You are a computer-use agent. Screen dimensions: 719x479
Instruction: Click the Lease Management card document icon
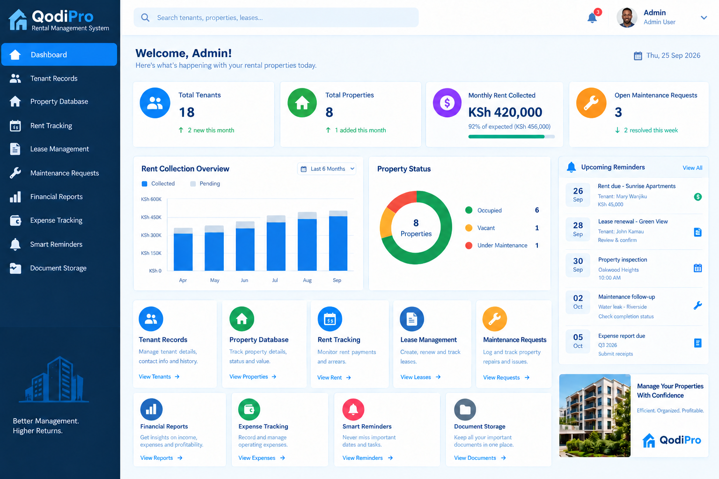coord(412,319)
